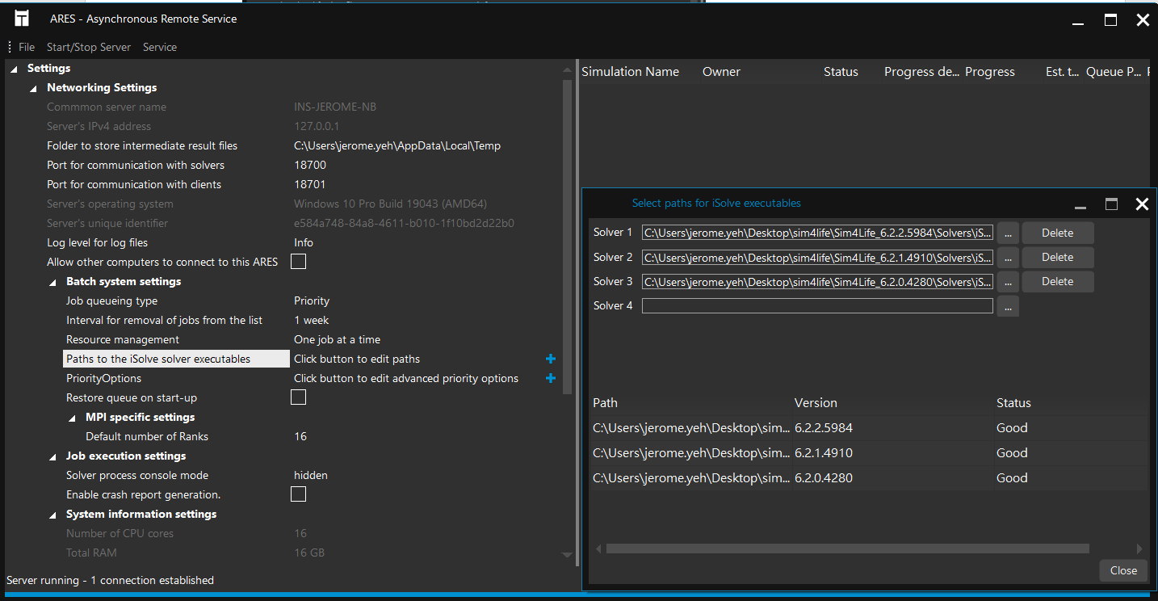The height and width of the screenshot is (601, 1158).
Task: Toggle Restore queue on start-up checkbox
Action: click(298, 397)
